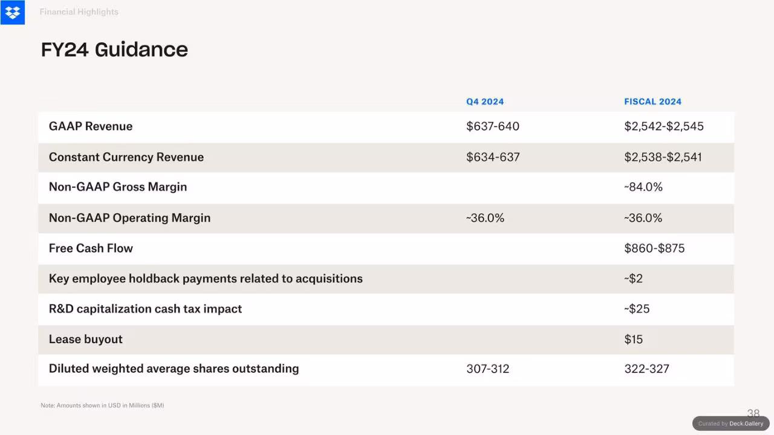Click the Fiscal 2024 '~36.0%' operating margin
This screenshot has height=435, width=774.
coord(643,218)
